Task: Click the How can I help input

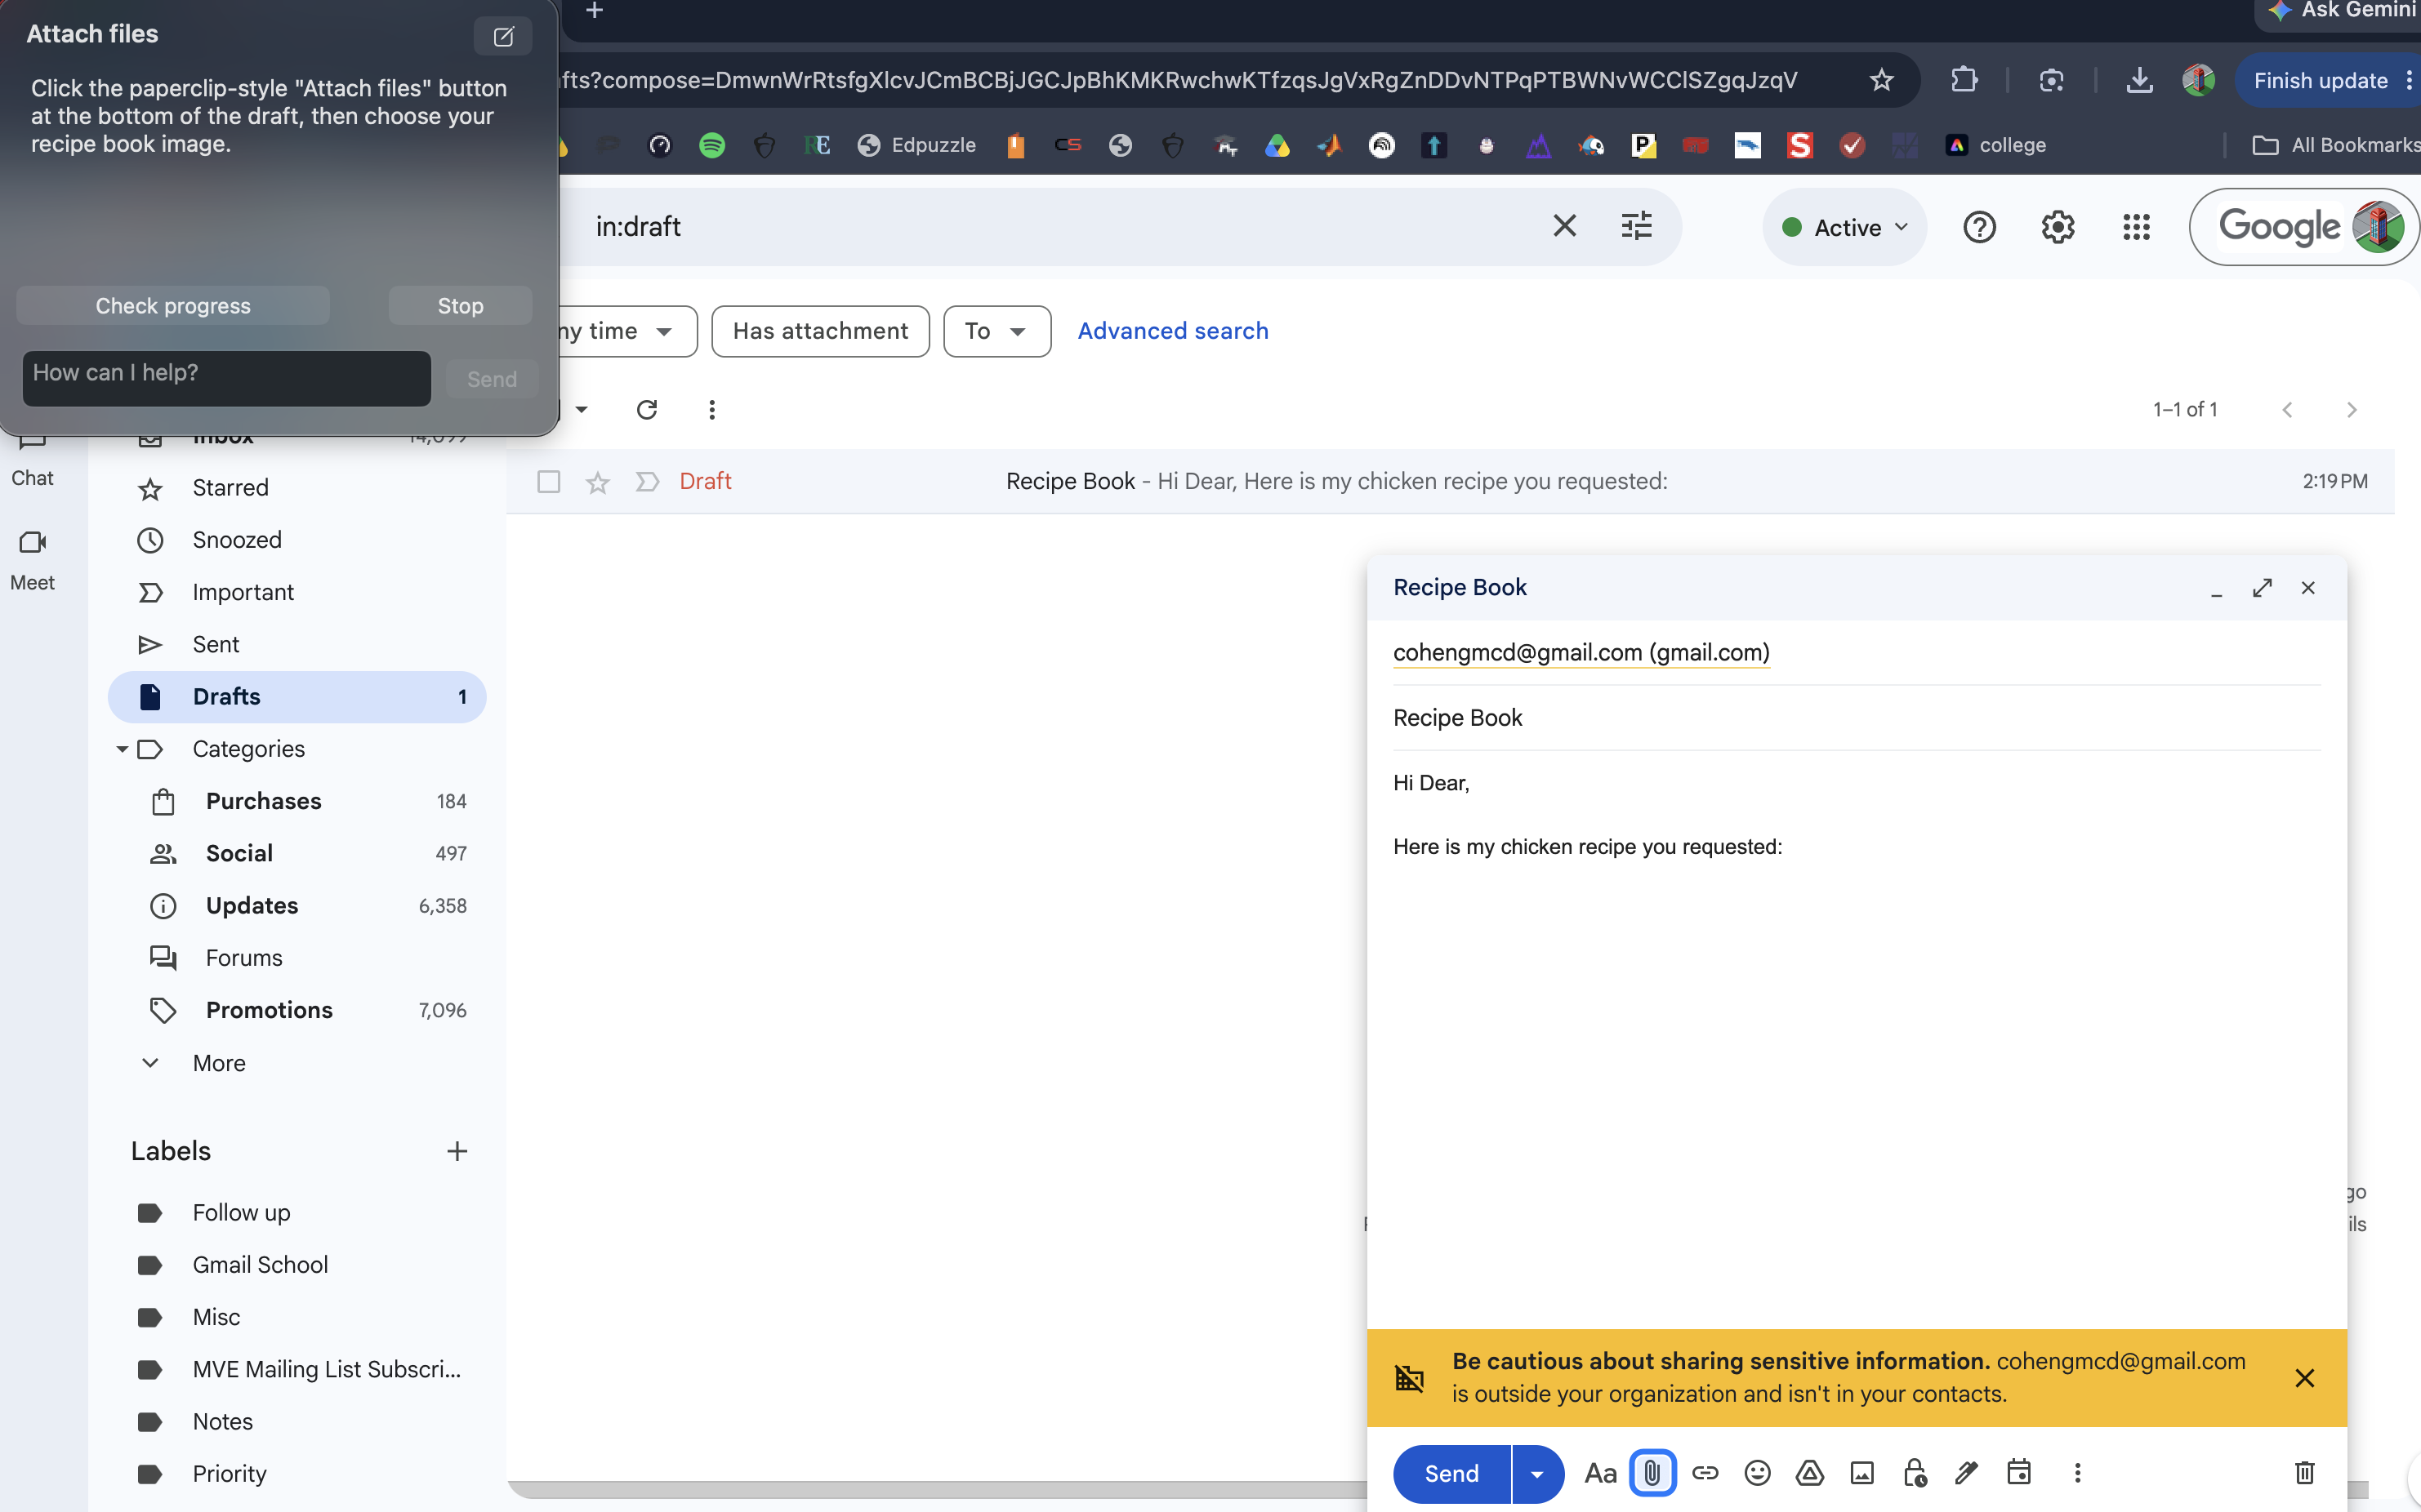Action: tap(226, 378)
